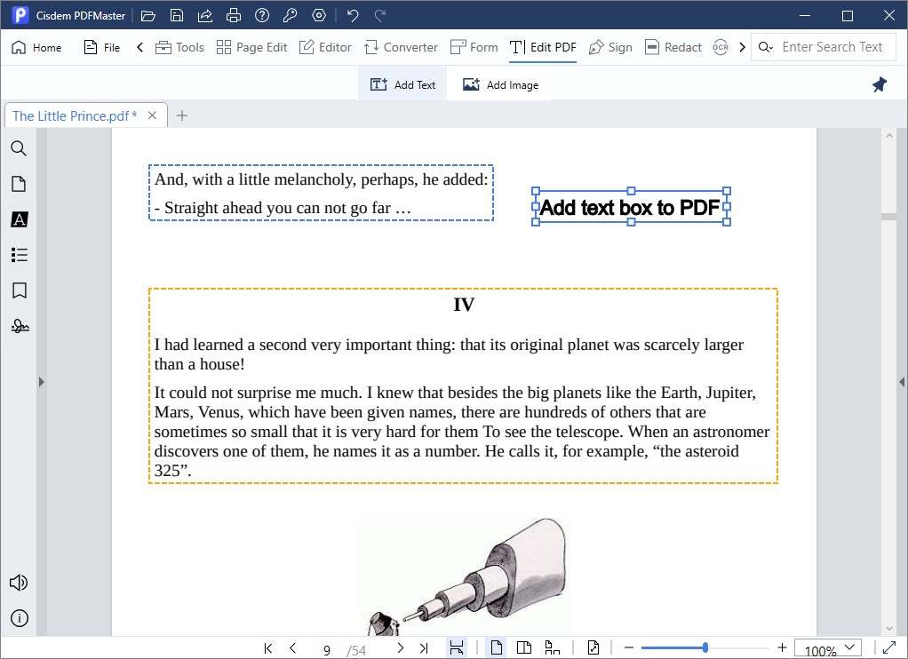Open the File menu
The image size is (908, 659).
[102, 47]
